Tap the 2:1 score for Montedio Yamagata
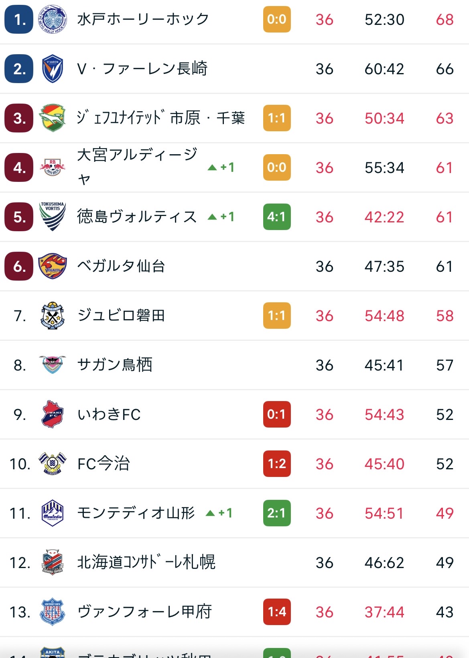 click(x=277, y=513)
